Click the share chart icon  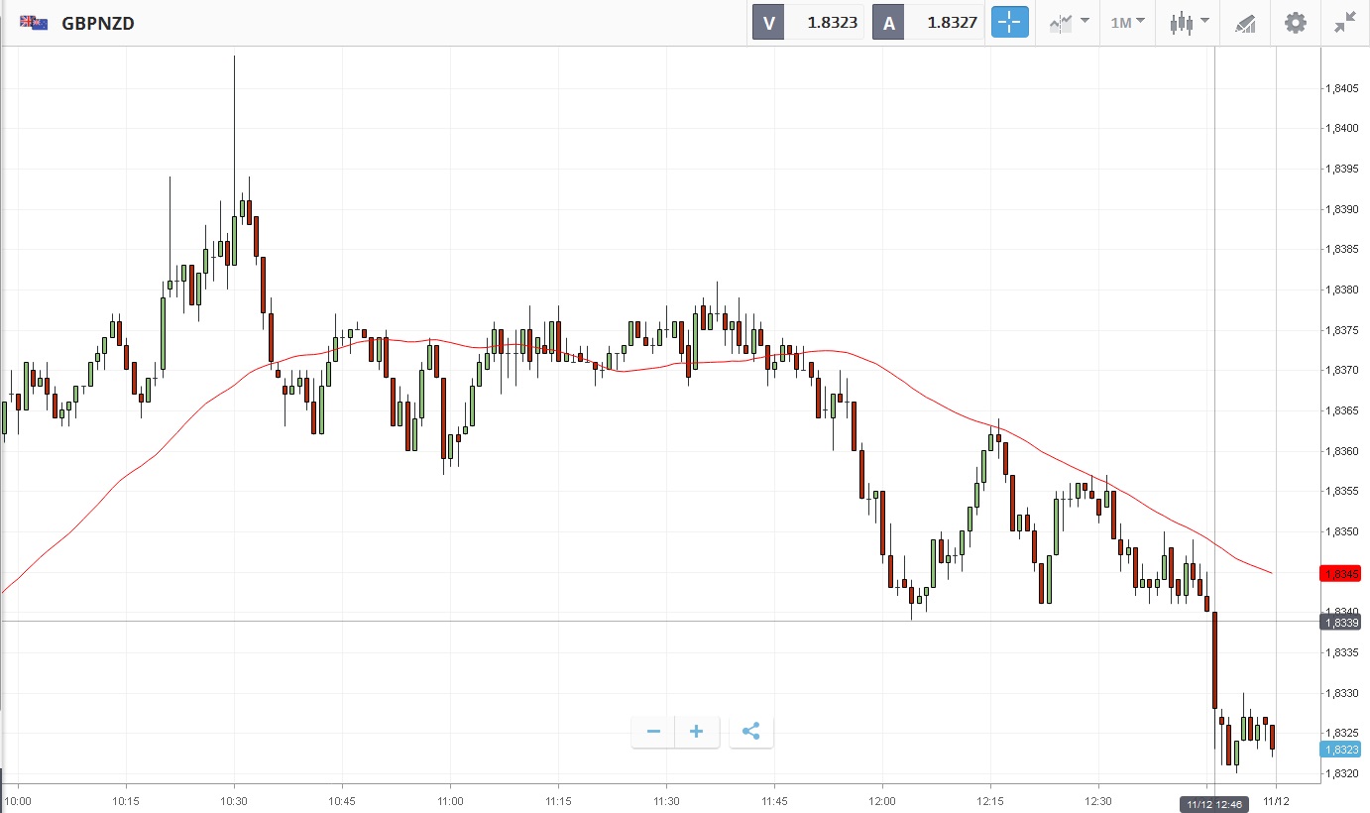(750, 732)
